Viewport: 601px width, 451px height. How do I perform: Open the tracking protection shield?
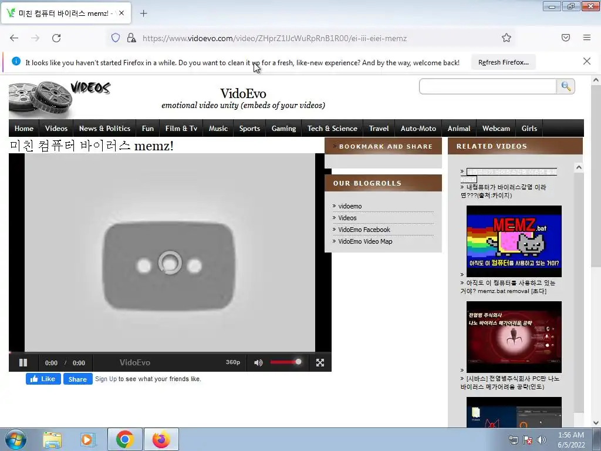point(116,38)
